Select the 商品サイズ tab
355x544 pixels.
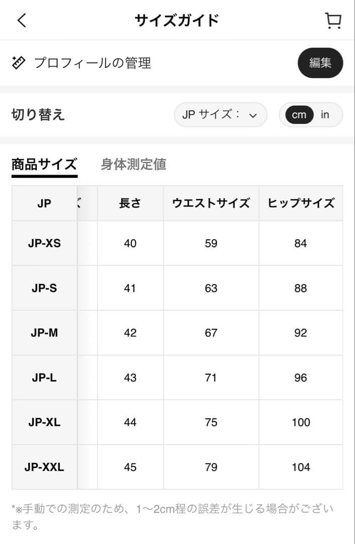click(44, 164)
